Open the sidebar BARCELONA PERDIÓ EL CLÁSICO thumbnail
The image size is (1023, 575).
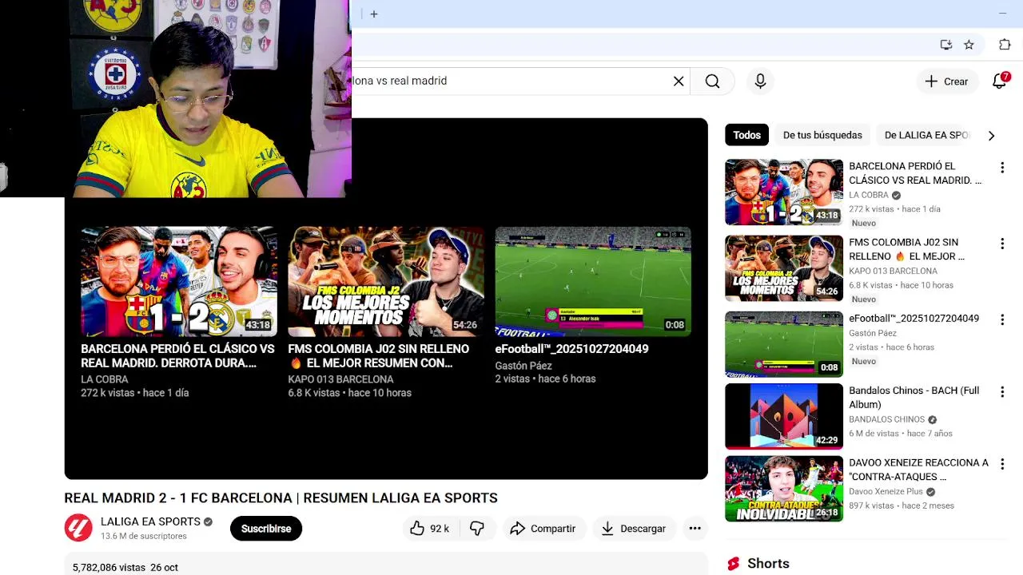[x=784, y=192]
